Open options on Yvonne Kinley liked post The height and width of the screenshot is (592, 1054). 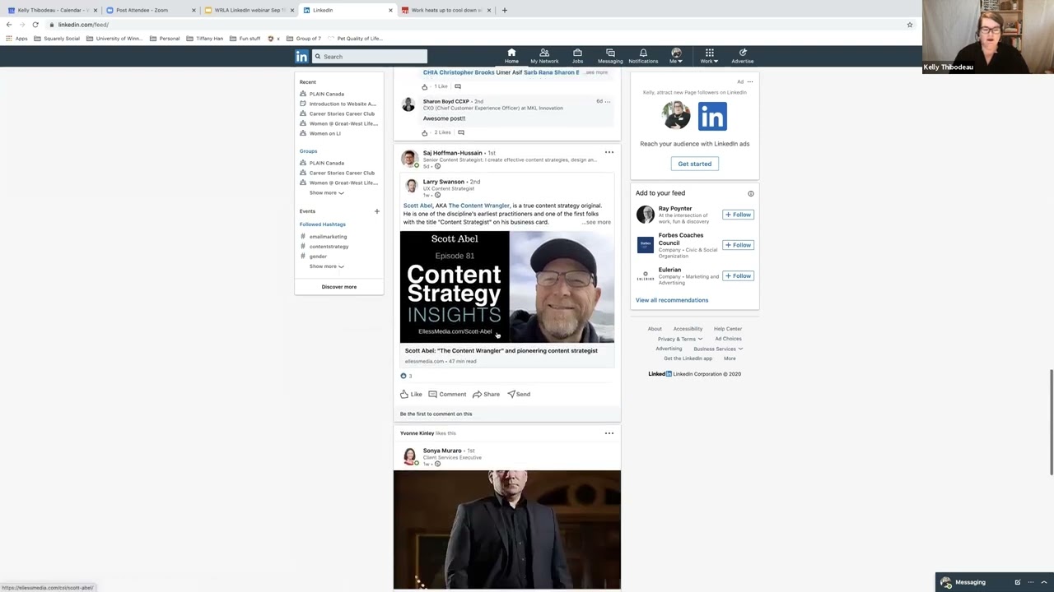609,433
